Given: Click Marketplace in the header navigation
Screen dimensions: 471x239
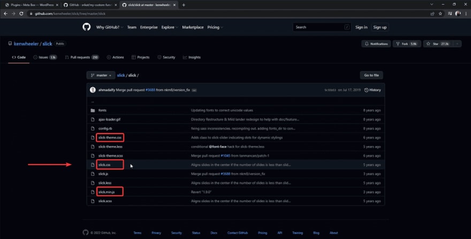Looking at the screenshot, I should pyautogui.click(x=193, y=27).
